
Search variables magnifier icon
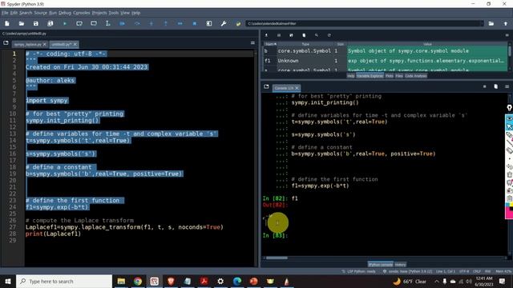317,35
